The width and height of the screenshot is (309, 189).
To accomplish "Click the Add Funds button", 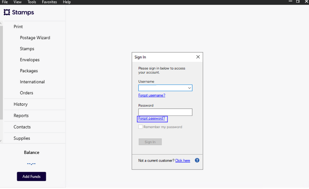I will coord(31,176).
